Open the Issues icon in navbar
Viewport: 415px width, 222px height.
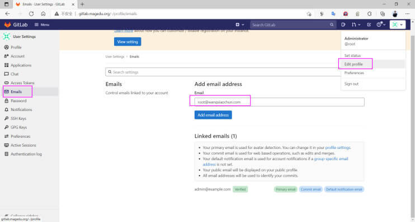pyautogui.click(x=343, y=25)
